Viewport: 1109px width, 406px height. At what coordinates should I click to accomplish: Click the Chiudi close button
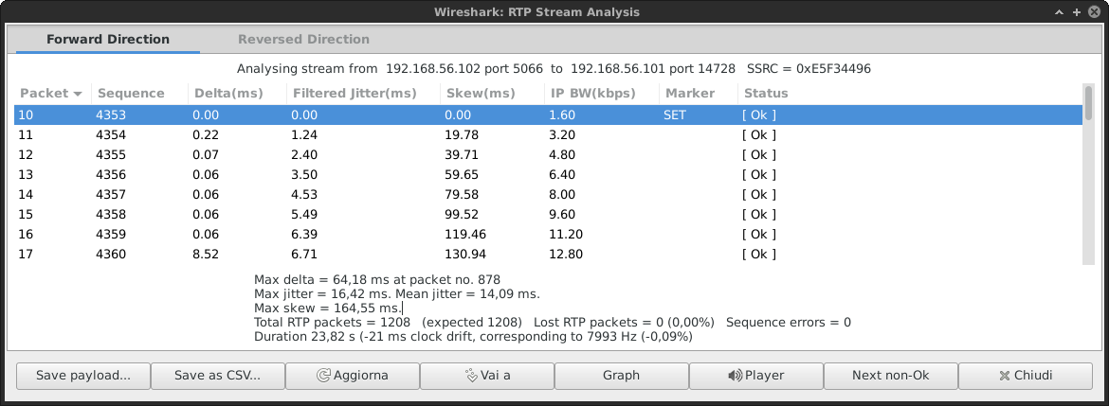point(1026,376)
